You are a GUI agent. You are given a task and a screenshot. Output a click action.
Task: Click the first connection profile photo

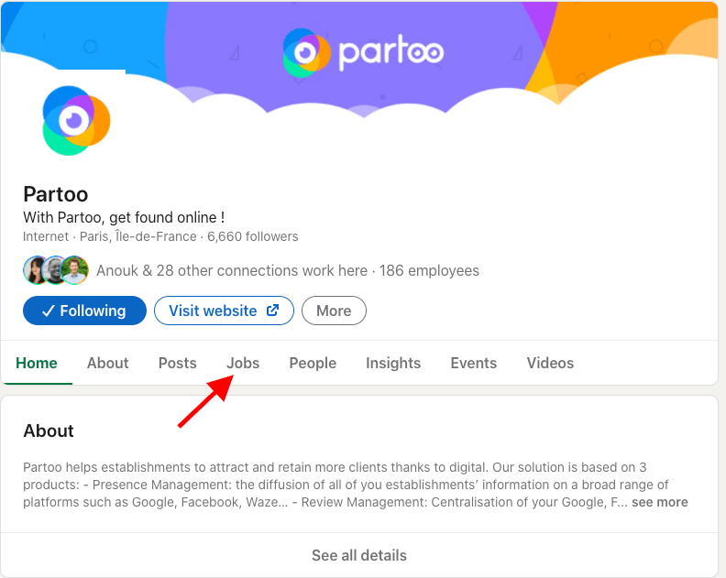pyautogui.click(x=37, y=270)
